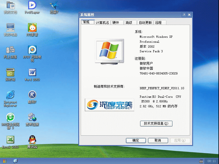
Task: Click the product ID 76481-640-8834005-23029
Action: coord(159,73)
